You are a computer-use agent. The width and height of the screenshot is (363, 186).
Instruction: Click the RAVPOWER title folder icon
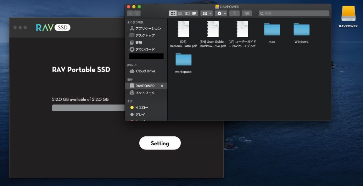click(217, 7)
